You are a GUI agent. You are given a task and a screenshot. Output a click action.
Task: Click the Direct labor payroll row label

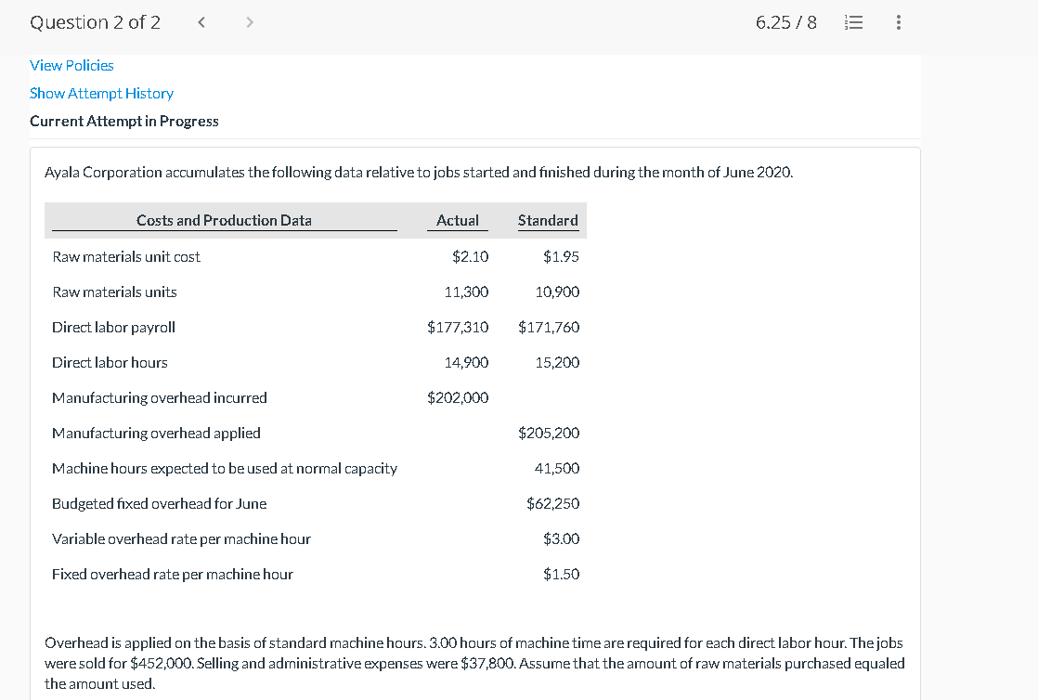click(114, 327)
